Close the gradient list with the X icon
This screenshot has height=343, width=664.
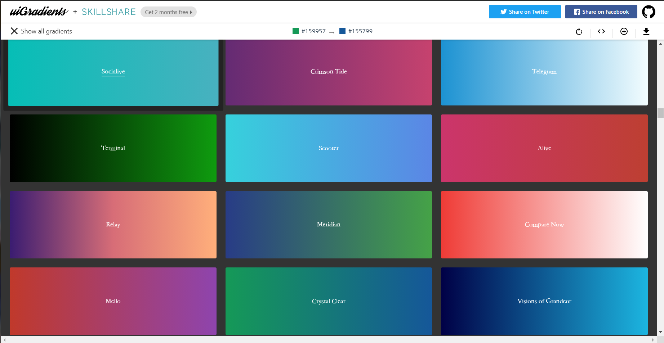point(14,31)
